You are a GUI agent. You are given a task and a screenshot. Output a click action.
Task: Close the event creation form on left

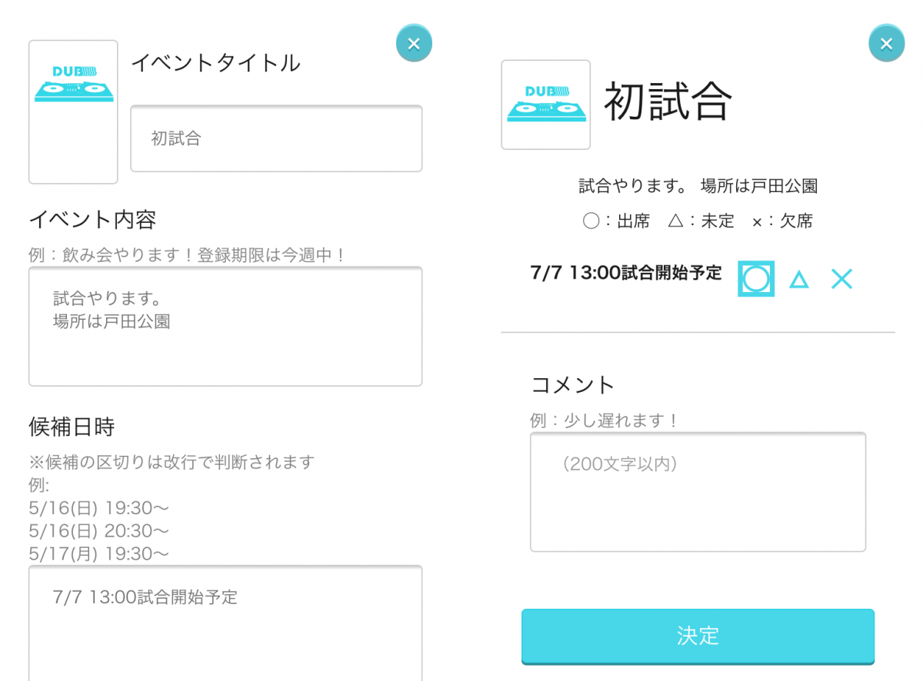(414, 43)
